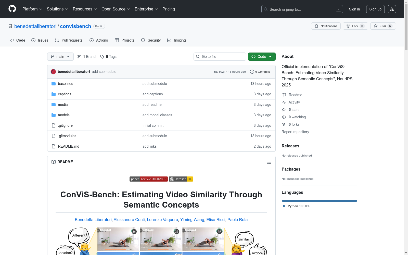Open Paolo Rota author link
408x255 pixels.
[237, 220]
